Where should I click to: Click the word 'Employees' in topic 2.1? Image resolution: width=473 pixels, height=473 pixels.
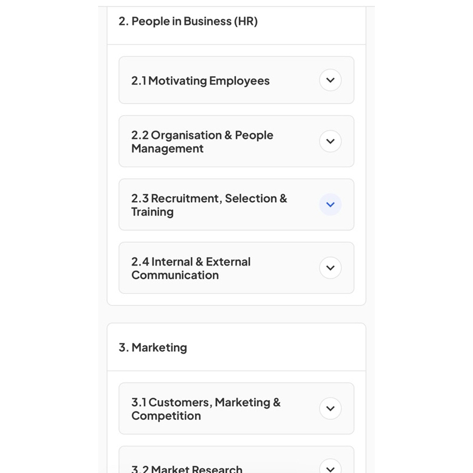pos(239,81)
